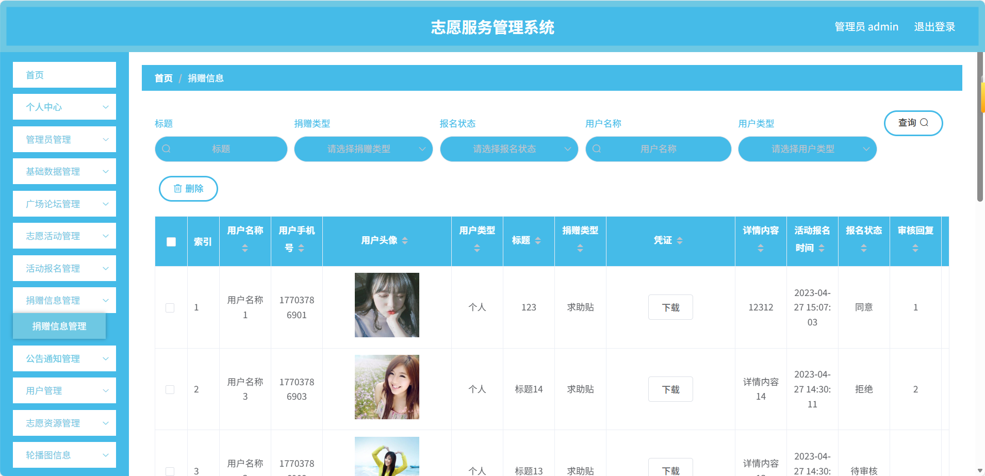Image resolution: width=985 pixels, height=476 pixels.
Task: Click 同意 status in row 1
Action: coord(864,307)
